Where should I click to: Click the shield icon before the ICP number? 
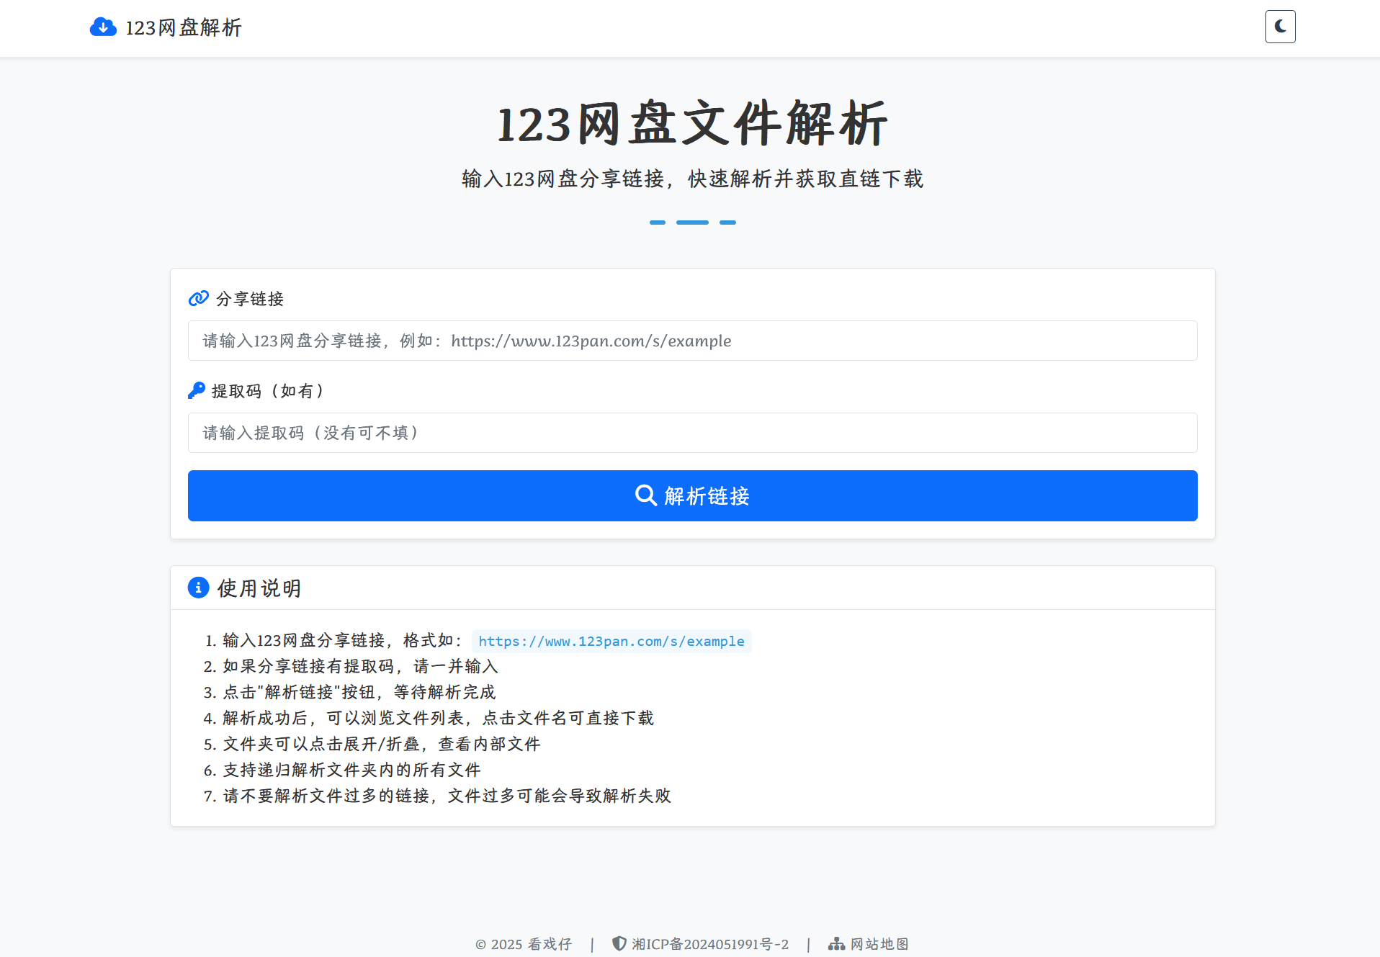(618, 943)
